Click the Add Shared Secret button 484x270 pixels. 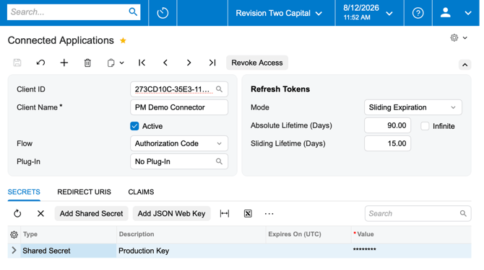pyautogui.click(x=91, y=213)
